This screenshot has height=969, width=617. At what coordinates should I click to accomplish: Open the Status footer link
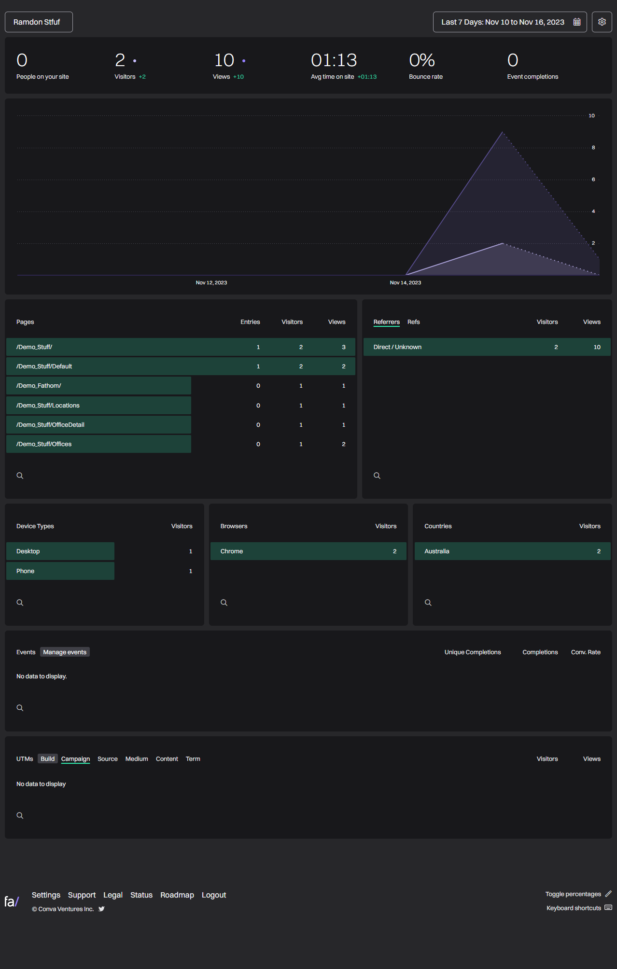pos(141,895)
